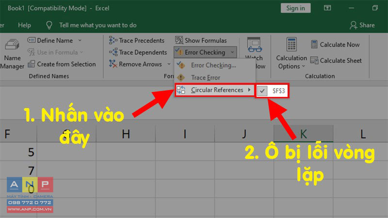388x218 pixels.
Task: Click the Define Name icon
Action: pyautogui.click(x=31, y=40)
